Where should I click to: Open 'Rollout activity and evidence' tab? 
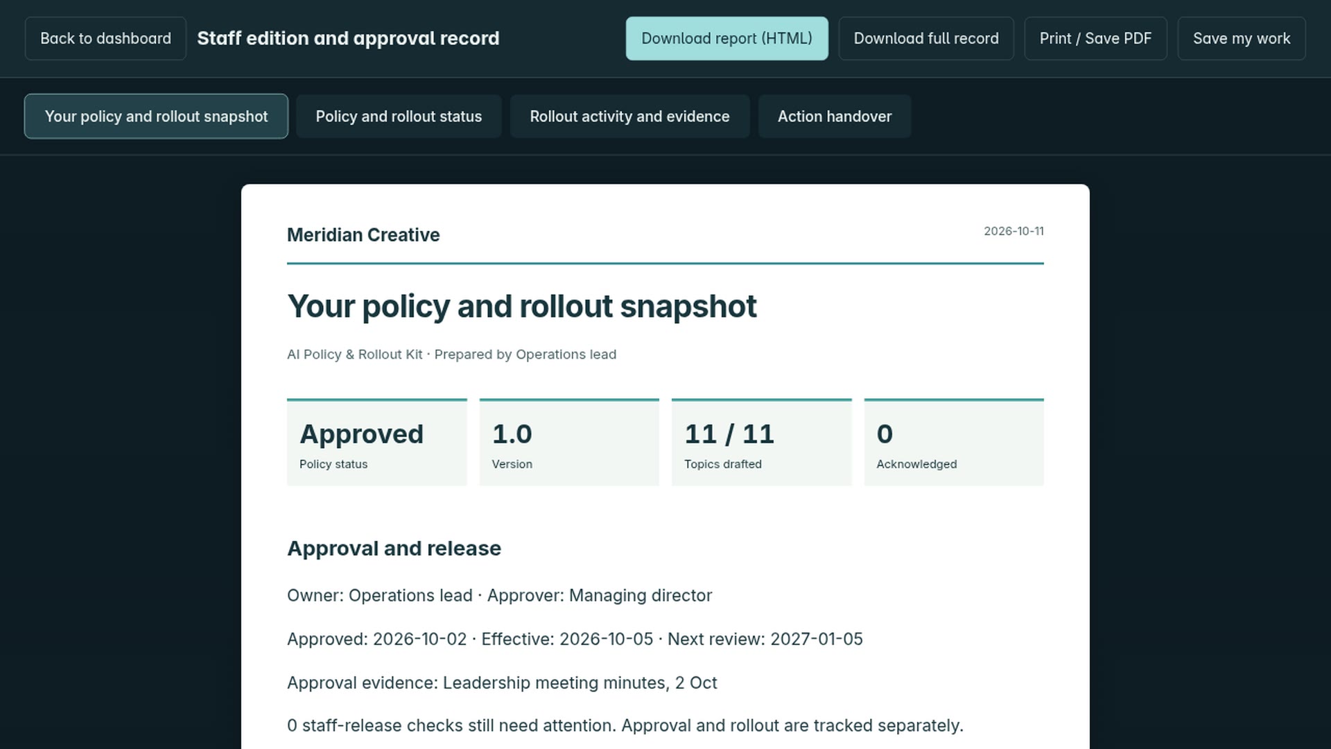coord(629,117)
